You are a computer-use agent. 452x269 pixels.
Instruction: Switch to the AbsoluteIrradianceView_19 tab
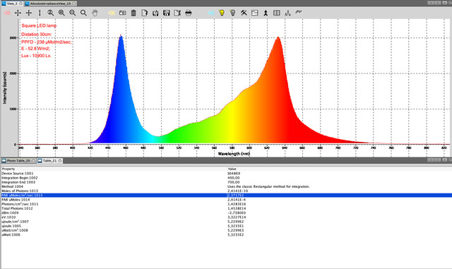50,4
